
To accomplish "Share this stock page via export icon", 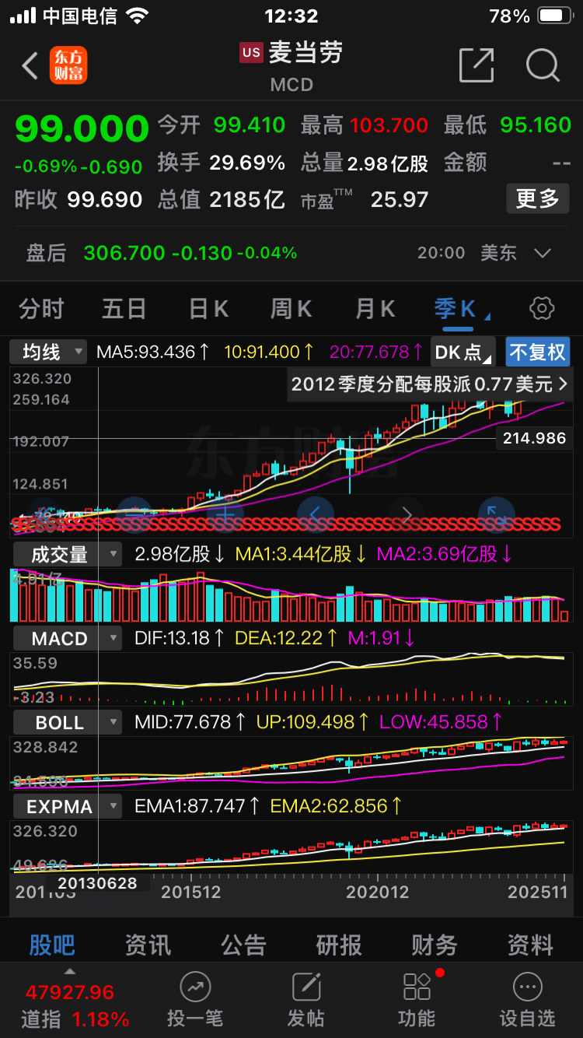I will pyautogui.click(x=477, y=65).
